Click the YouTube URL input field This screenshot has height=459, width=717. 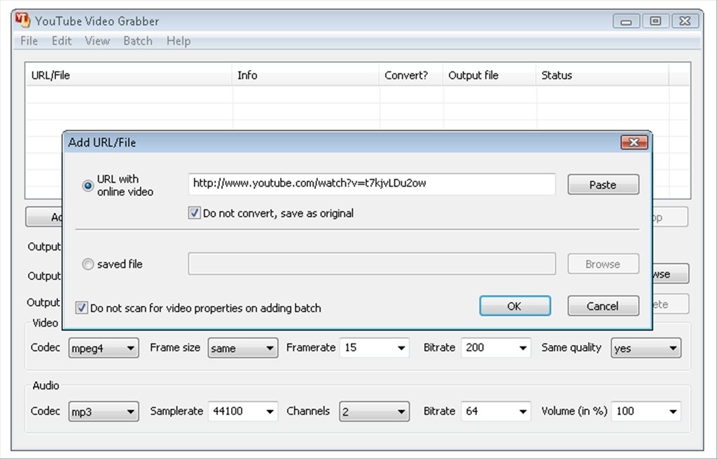pos(372,184)
